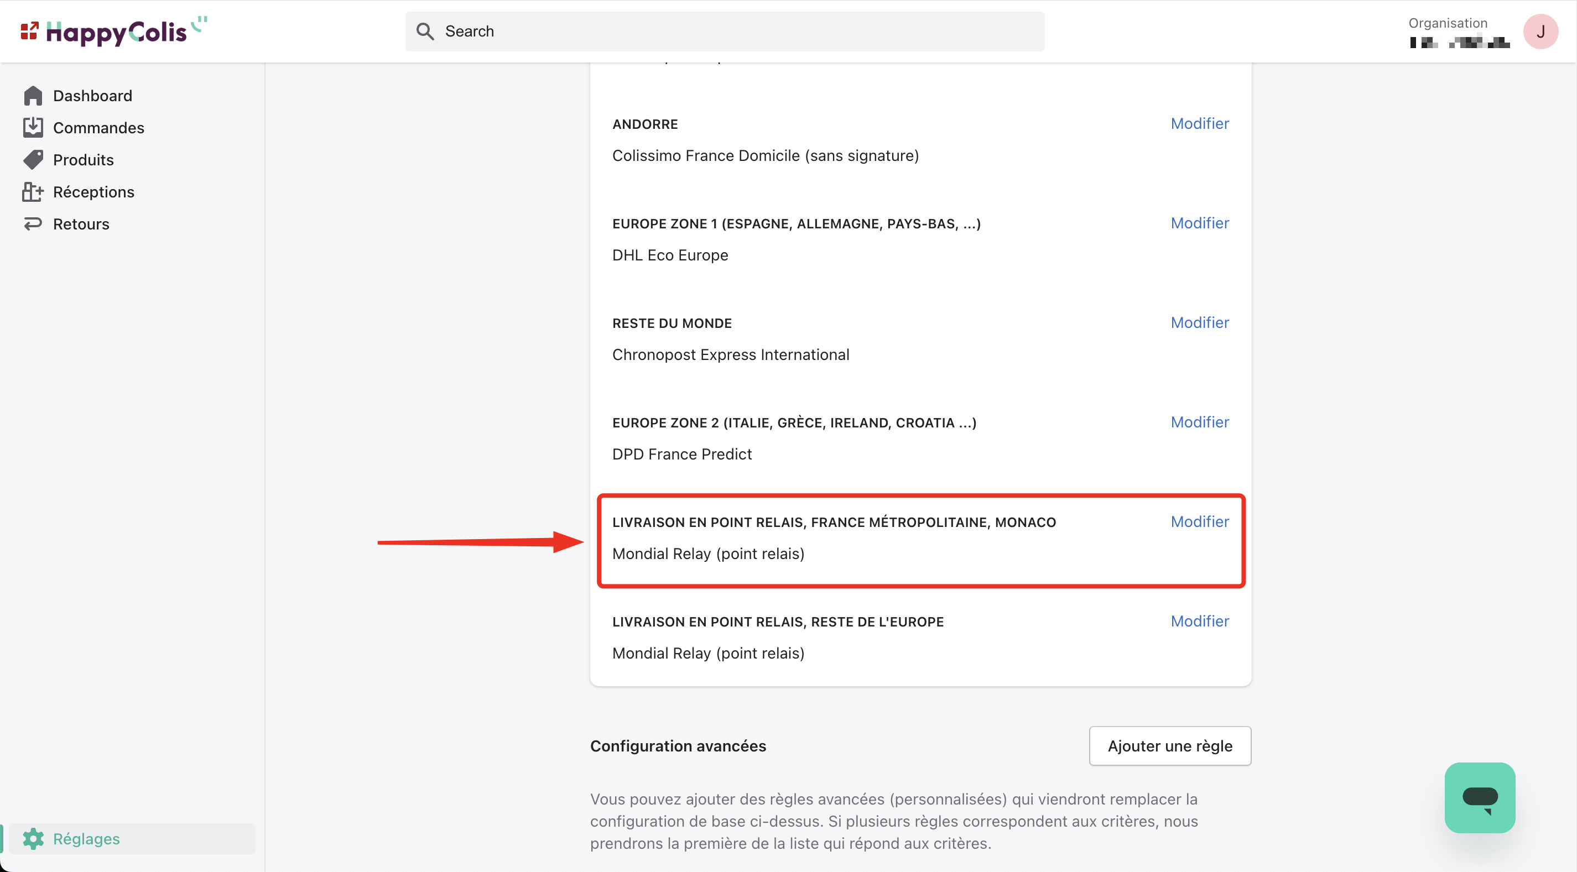Click the magnifier icon in the search bar
Viewport: 1577px width, 872px height.
click(425, 31)
